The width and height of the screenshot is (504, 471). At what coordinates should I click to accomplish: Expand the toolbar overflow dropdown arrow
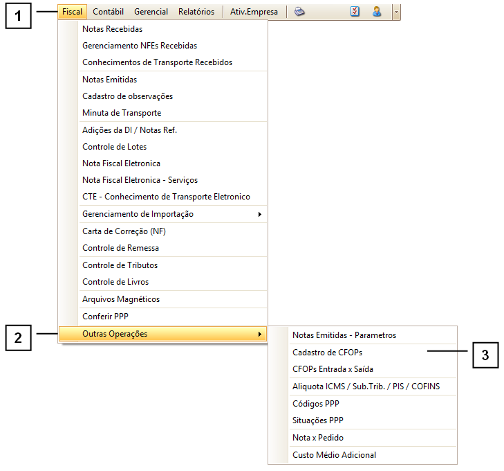[x=395, y=12]
